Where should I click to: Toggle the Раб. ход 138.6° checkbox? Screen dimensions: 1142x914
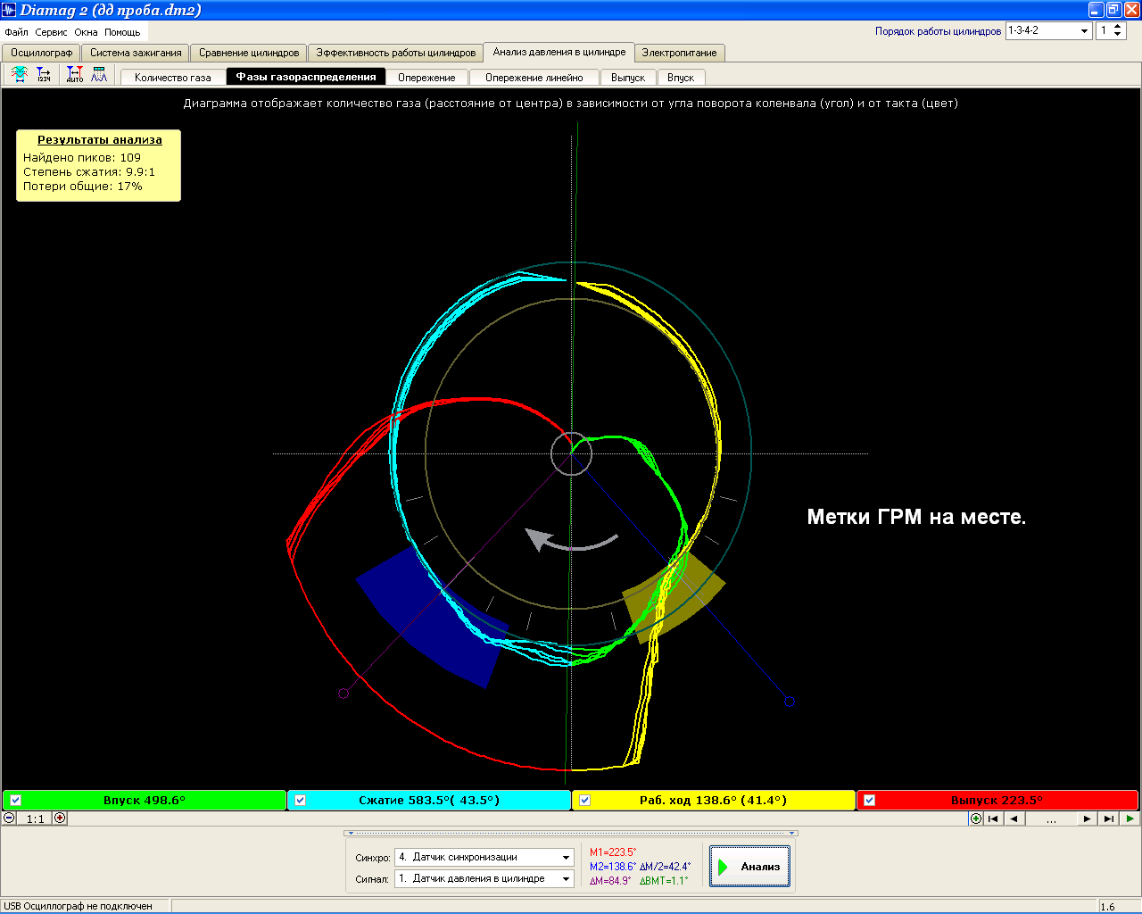coord(584,801)
